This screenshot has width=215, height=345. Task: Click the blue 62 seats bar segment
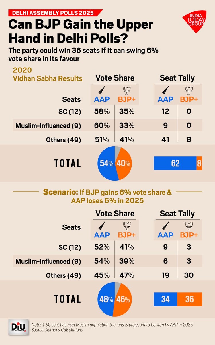tap(175, 163)
